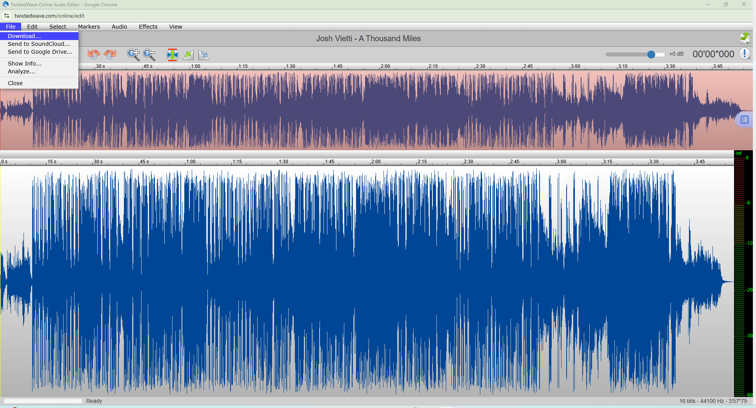This screenshot has height=408, width=756.
Task: Click the translate badge on the overview edge
Action: [745, 120]
